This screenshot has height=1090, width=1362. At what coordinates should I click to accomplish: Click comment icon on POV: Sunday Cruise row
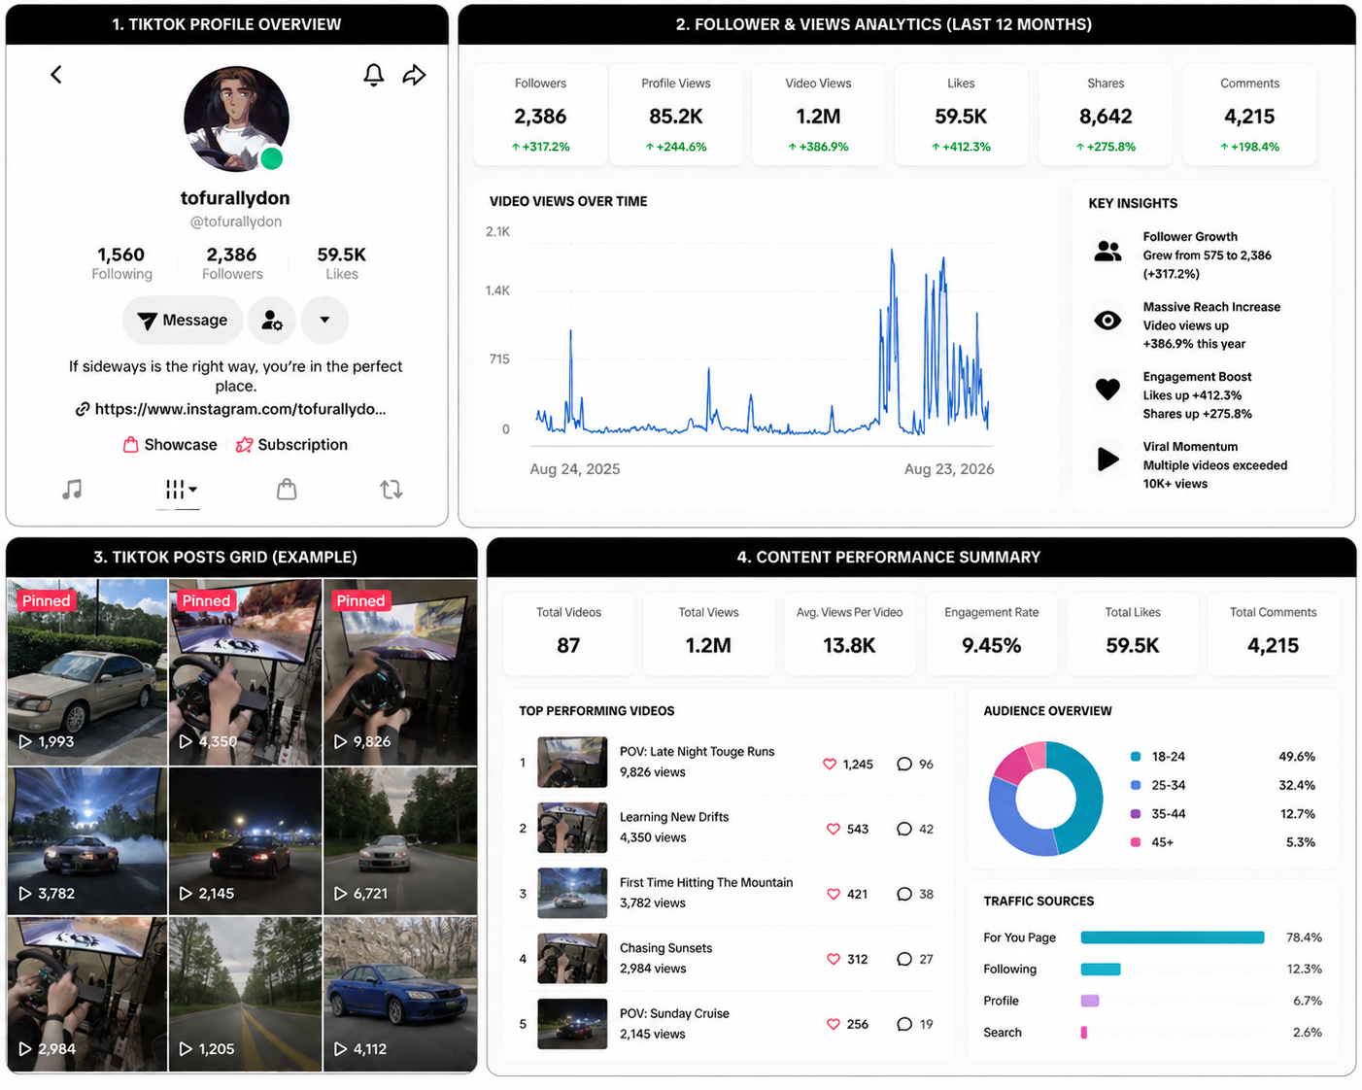[x=904, y=1024]
